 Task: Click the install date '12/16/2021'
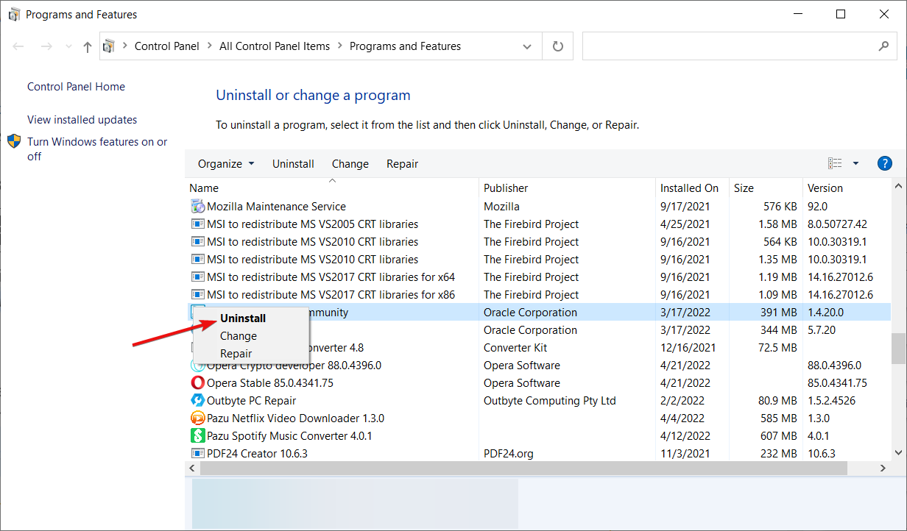[688, 348]
